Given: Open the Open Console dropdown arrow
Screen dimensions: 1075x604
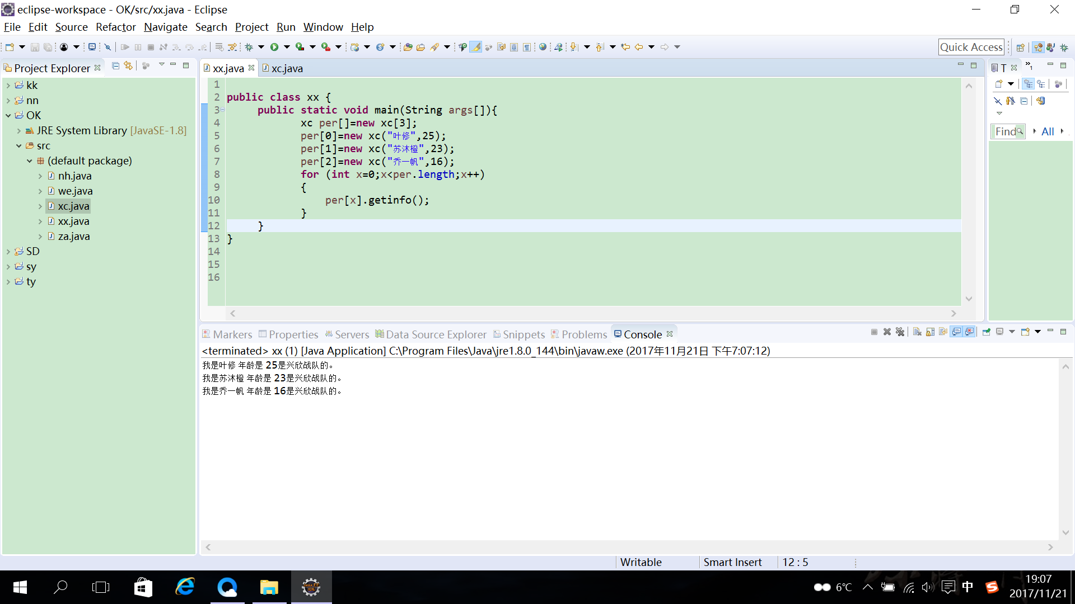Looking at the screenshot, I should [x=1037, y=332].
